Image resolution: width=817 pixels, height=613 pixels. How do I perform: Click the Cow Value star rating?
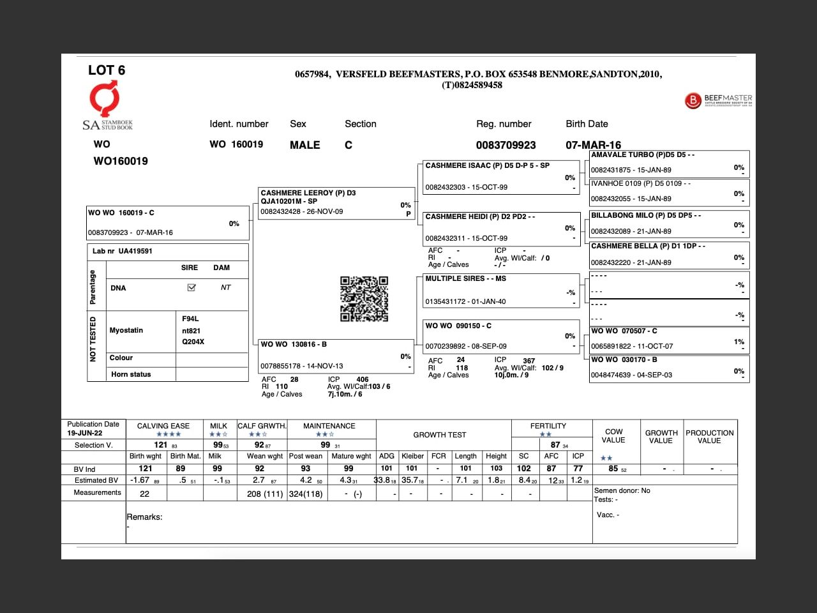coord(606,458)
